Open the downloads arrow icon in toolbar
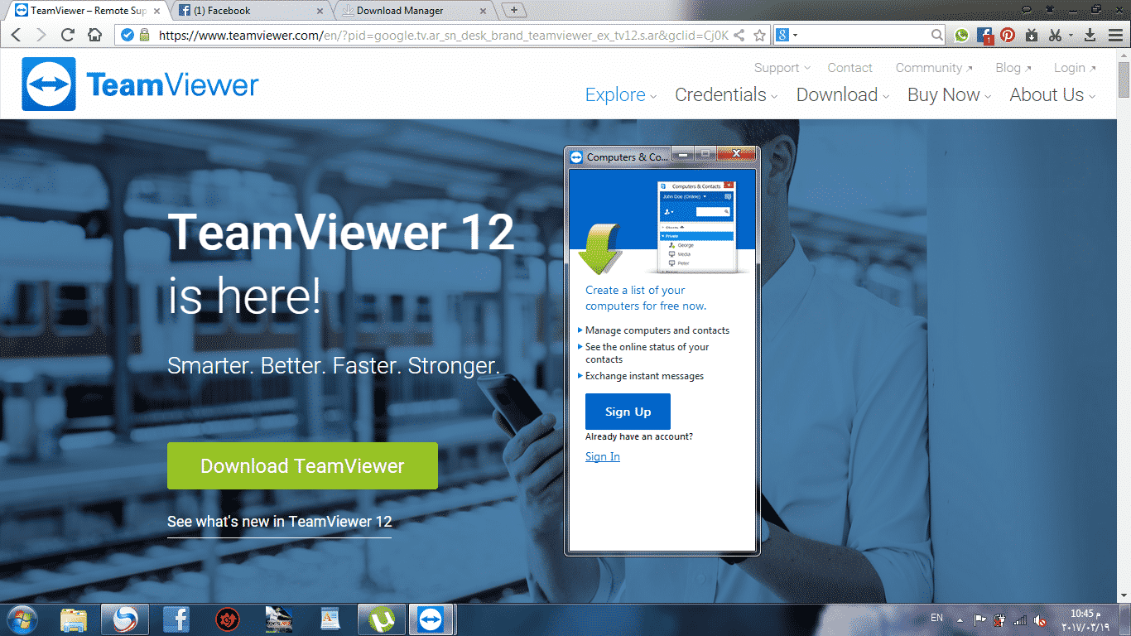Viewport: 1131px width, 636px height. pyautogui.click(x=1090, y=36)
